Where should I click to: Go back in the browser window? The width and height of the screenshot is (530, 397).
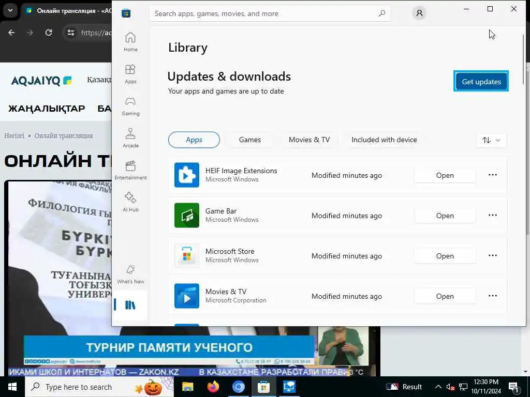(x=11, y=33)
